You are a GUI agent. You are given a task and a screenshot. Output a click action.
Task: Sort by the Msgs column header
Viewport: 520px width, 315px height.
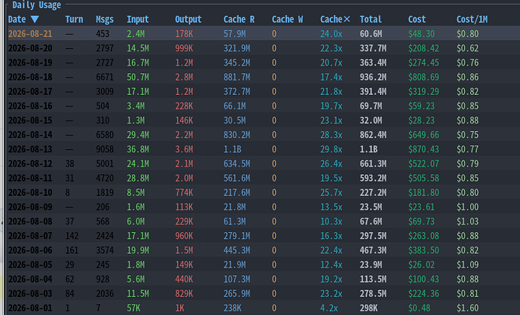pyautogui.click(x=105, y=20)
